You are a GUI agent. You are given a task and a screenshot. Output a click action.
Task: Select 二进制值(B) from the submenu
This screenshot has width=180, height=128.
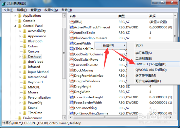153,59
